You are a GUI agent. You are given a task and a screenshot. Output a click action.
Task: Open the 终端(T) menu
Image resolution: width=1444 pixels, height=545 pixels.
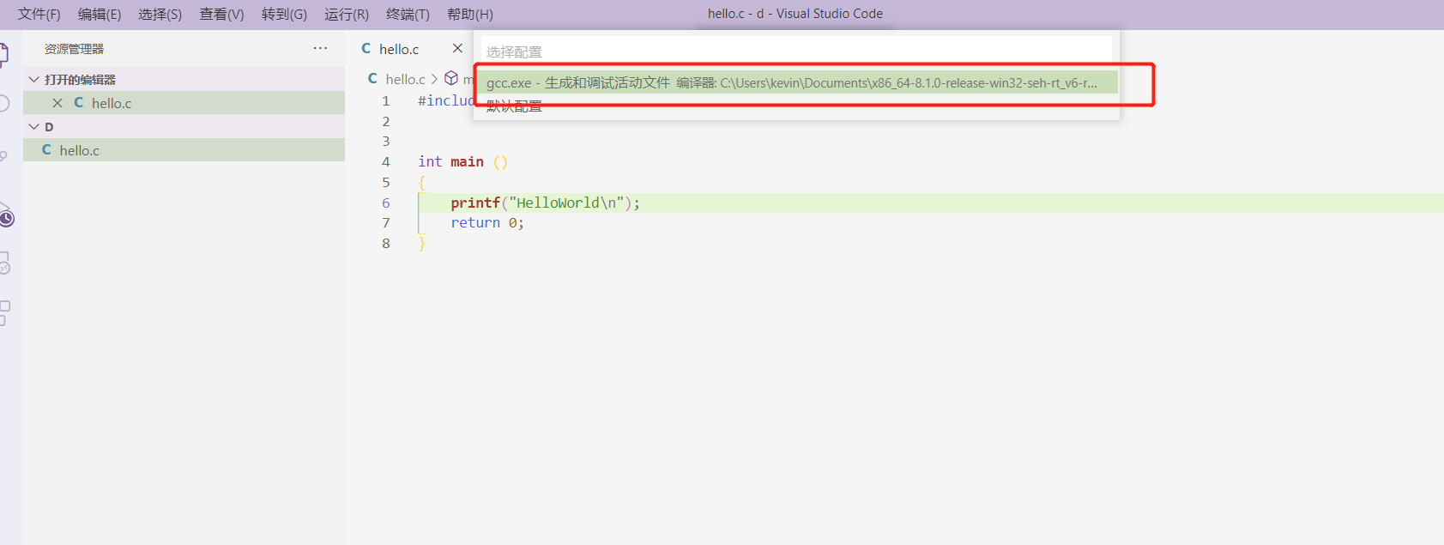(408, 14)
